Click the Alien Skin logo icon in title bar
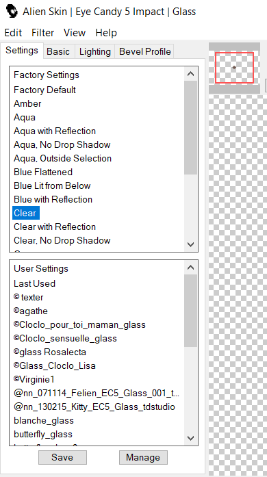 tap(12, 11)
